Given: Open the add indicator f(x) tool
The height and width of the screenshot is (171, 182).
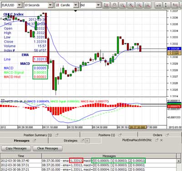Looking at the screenshot, I should pyautogui.click(x=175, y=5).
